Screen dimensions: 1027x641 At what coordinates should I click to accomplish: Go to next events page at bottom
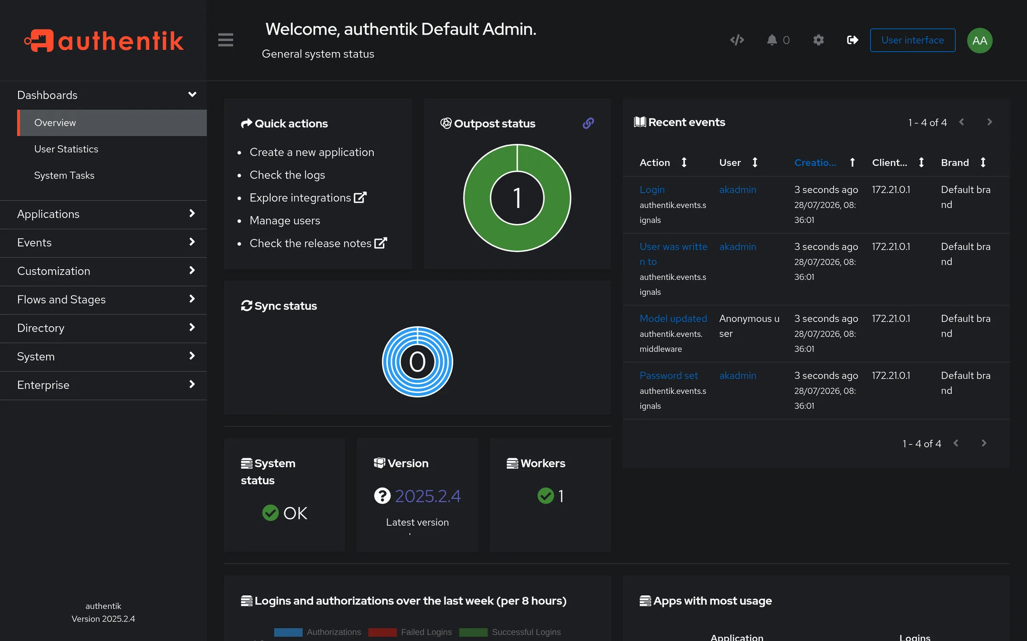pyautogui.click(x=984, y=443)
